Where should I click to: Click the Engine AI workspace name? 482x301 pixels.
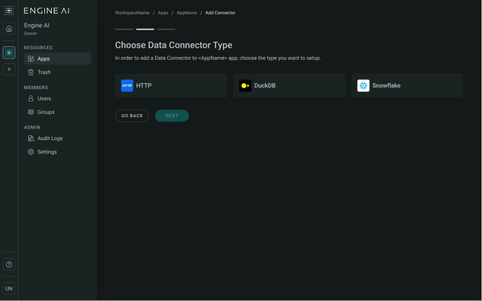tap(36, 25)
